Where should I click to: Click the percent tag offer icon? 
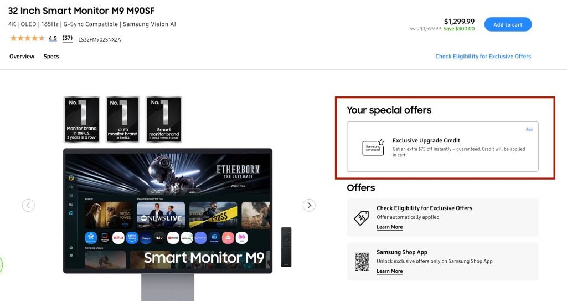click(x=361, y=218)
